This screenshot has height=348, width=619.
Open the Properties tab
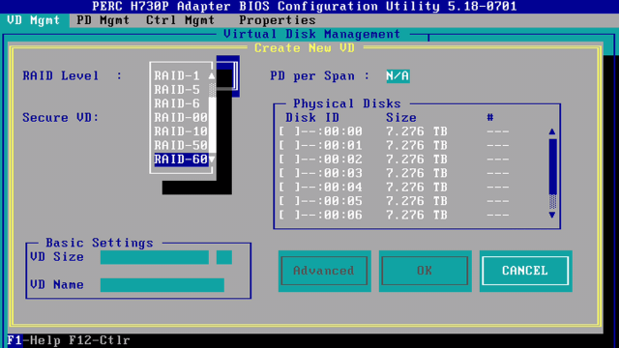278,20
